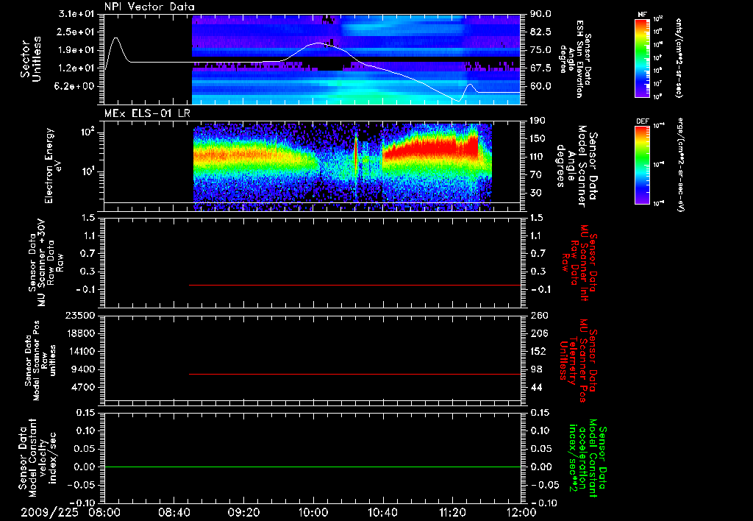Click the '2009/225 08:00' start time label
The height and width of the screenshot is (521, 753).
(71, 512)
